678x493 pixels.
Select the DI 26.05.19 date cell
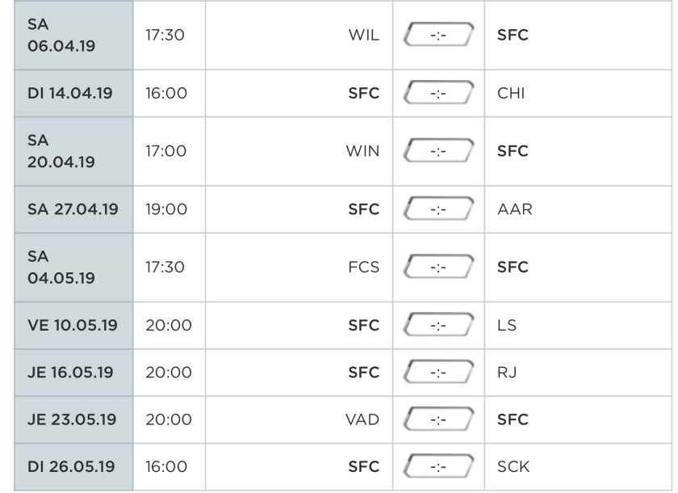73,466
